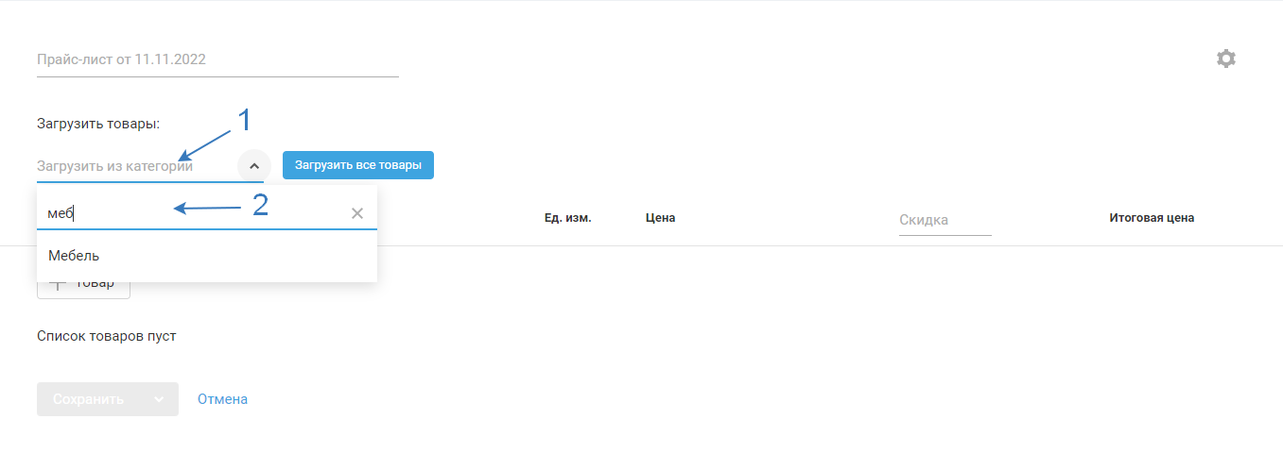
Task: Click the Сохранить button
Action: 89,399
